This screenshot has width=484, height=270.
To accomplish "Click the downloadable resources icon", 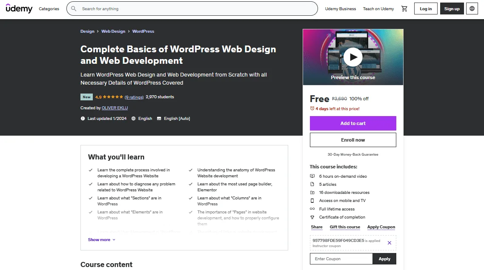I will (x=312, y=192).
